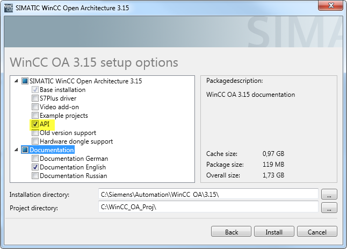Toggle the SIMATIC WinCC Open Architecture 3.15 tri-state box
Screen dimensions: 347x249
25,81
